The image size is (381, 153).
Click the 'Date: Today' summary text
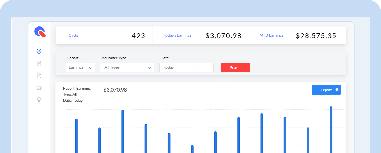pos(73,101)
